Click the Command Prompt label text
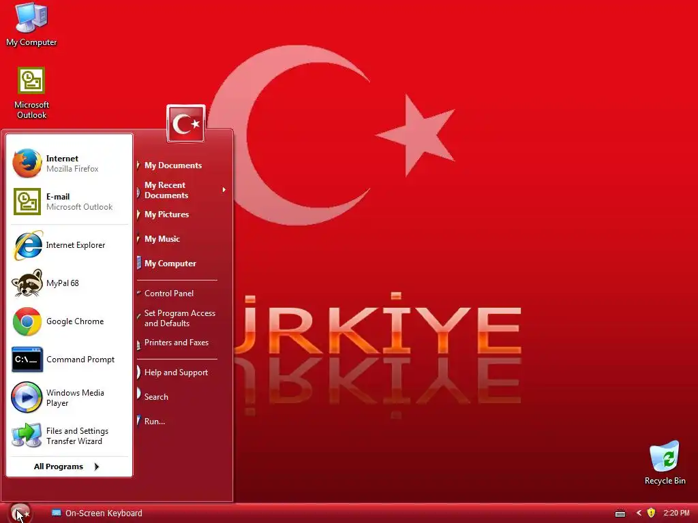 (80, 360)
